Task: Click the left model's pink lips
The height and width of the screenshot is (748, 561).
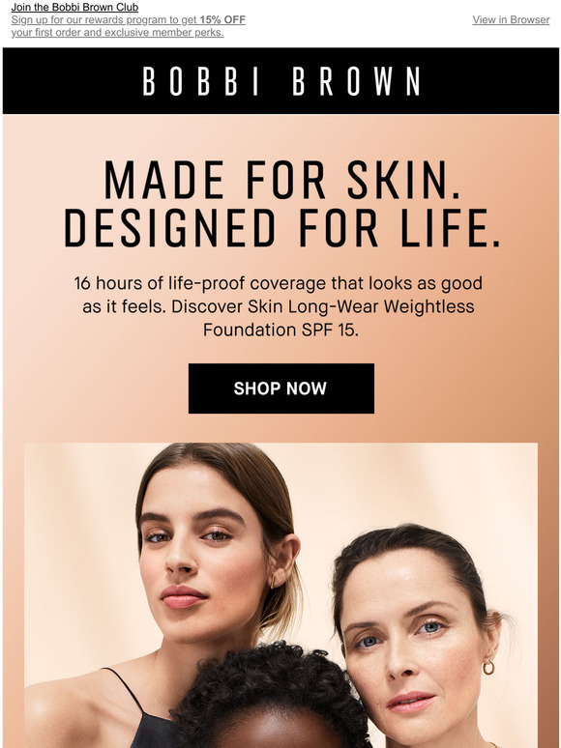Action: (183, 596)
